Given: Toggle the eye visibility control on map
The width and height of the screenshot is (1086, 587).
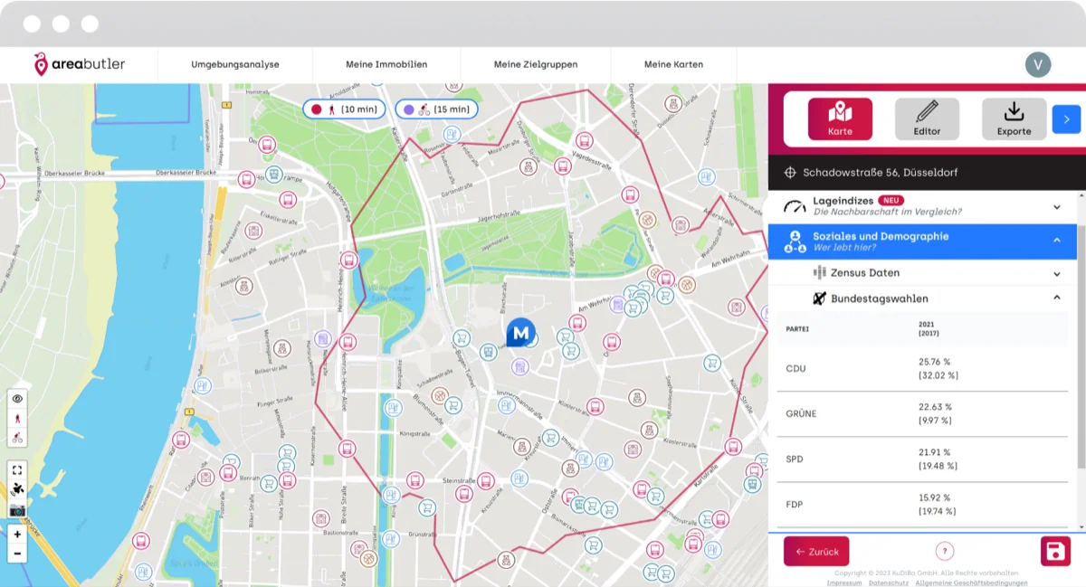Looking at the screenshot, I should 17,399.
